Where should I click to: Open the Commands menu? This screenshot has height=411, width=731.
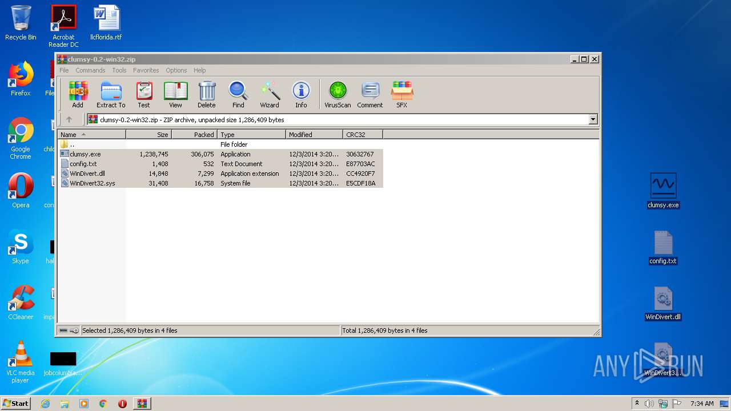pos(90,70)
